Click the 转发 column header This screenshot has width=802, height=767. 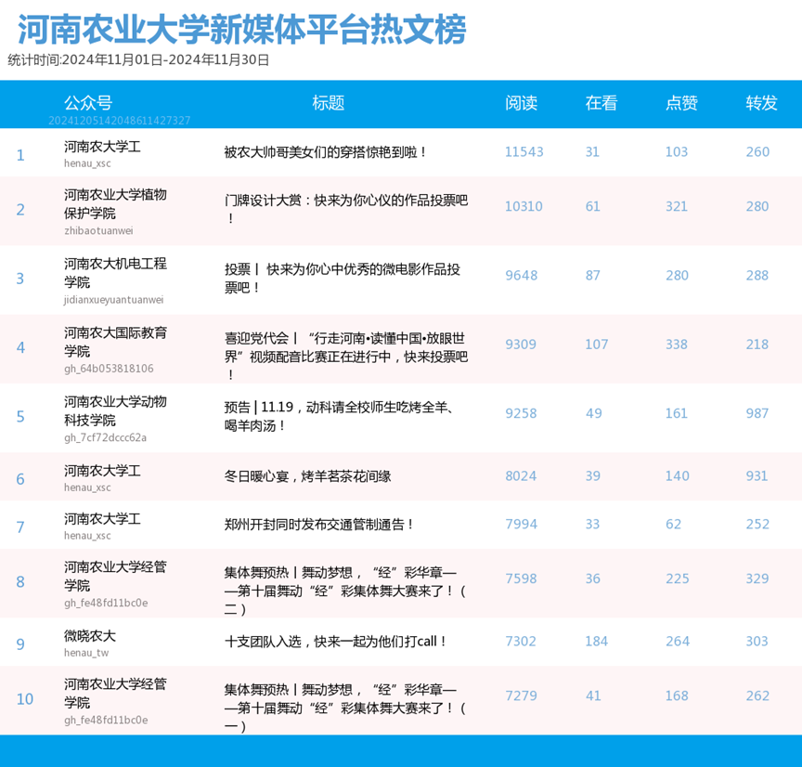click(761, 103)
